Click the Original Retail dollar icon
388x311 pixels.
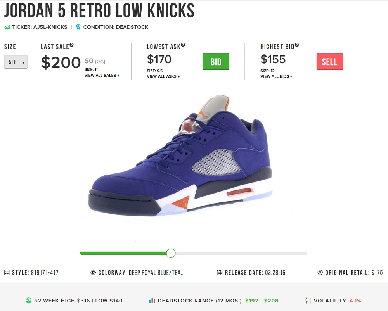point(320,273)
